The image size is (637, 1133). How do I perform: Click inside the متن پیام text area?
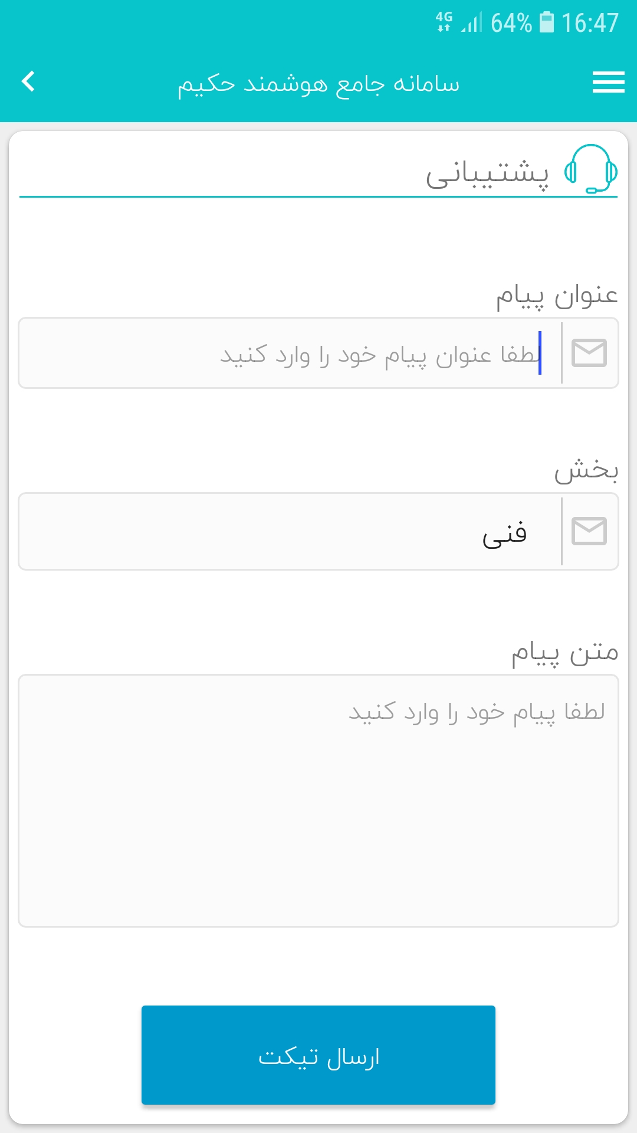[318, 797]
